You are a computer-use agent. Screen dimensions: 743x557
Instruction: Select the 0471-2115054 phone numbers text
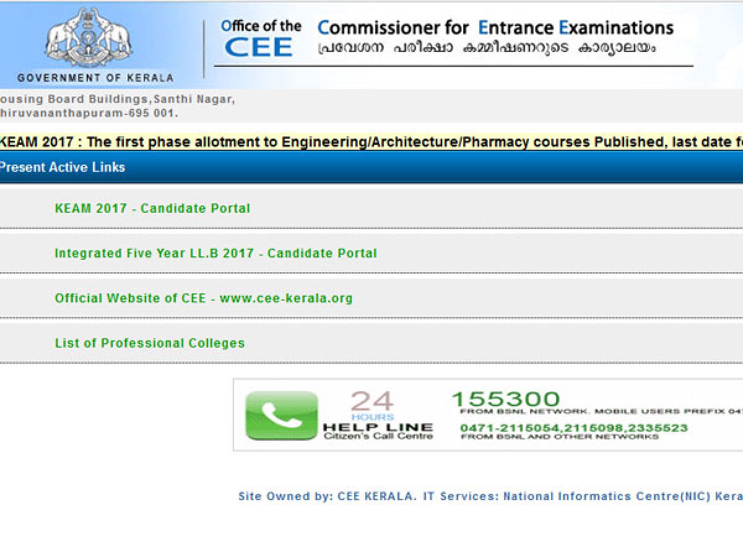point(573,428)
